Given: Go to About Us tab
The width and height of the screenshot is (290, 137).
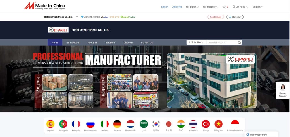Looking at the screenshot, I should pos(92,42).
